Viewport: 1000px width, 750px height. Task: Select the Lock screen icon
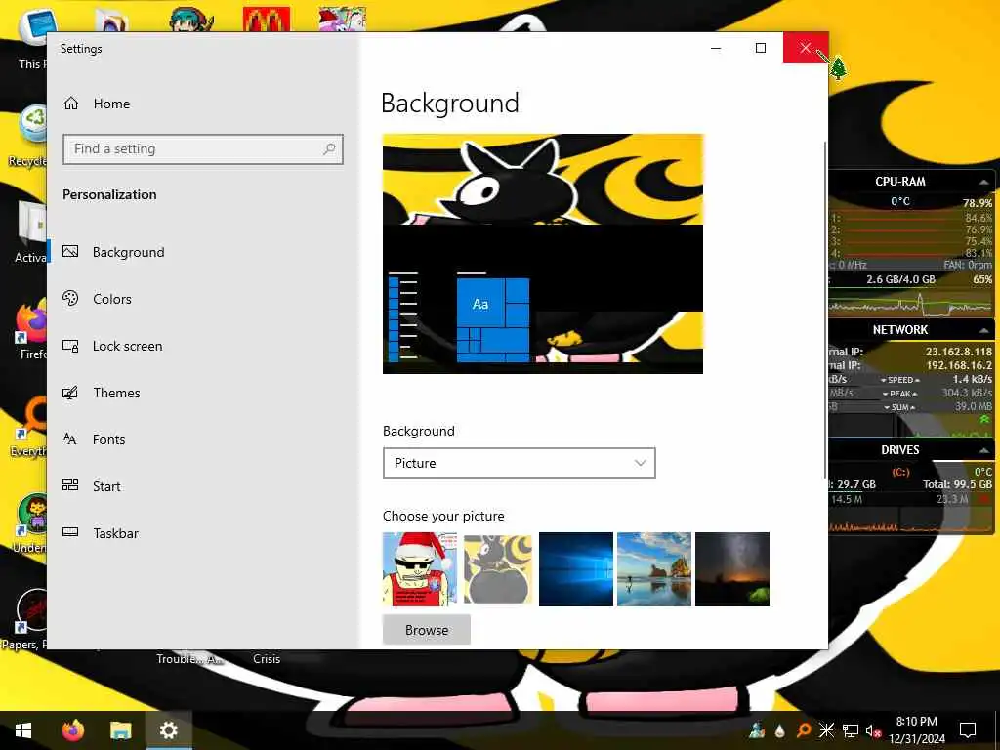(70, 346)
